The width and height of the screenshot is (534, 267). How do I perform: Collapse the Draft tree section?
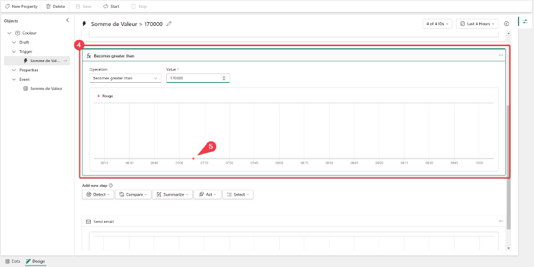(x=14, y=42)
